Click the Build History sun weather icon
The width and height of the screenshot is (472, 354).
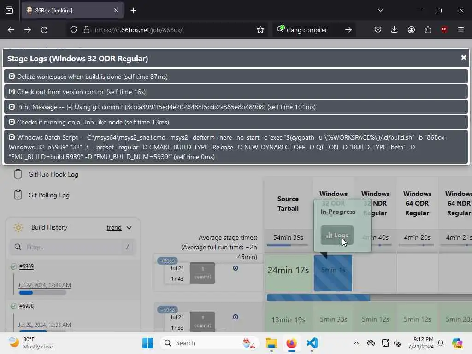[18, 228]
